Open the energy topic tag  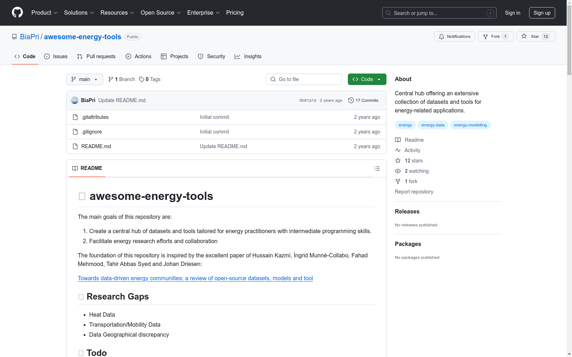pos(405,125)
